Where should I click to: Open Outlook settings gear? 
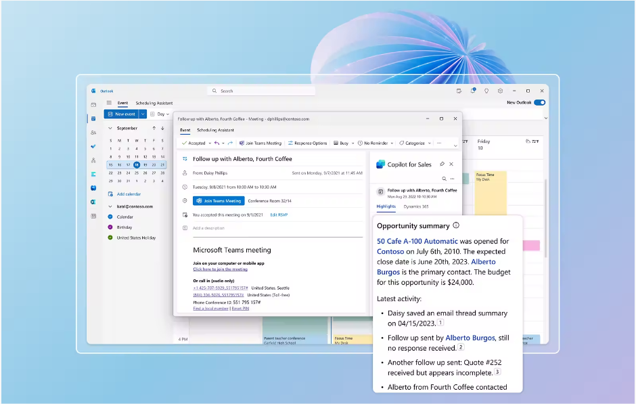(500, 91)
